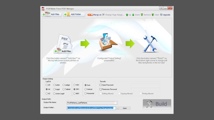Minimize the PDFMate window
Image resolution: width=214 pixels, height=120 pixels.
[x=165, y=8]
